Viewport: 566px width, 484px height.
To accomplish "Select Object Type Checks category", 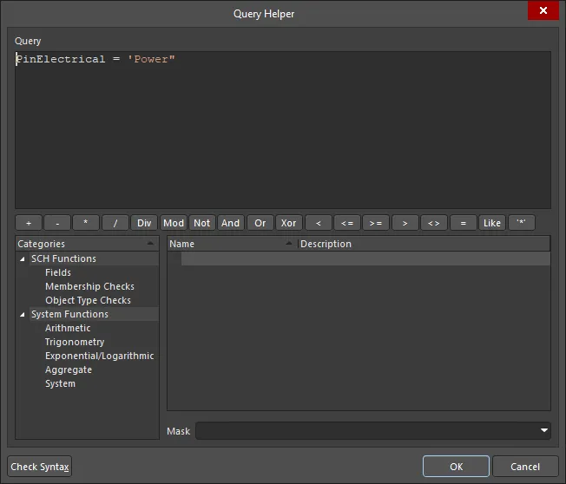I will tap(88, 300).
